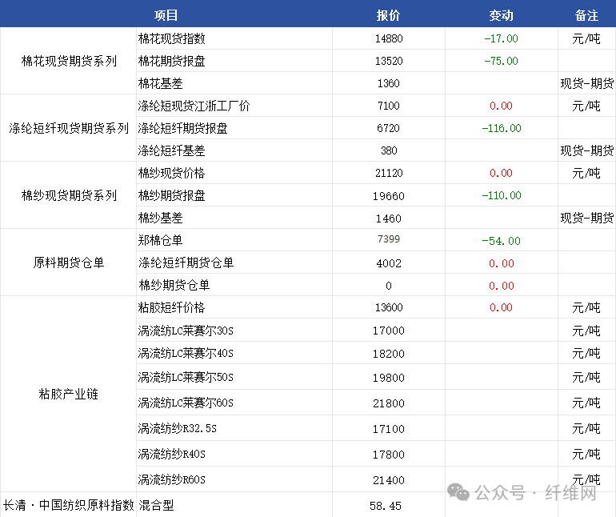
Task: Select the basis value 1360
Action: [389, 83]
